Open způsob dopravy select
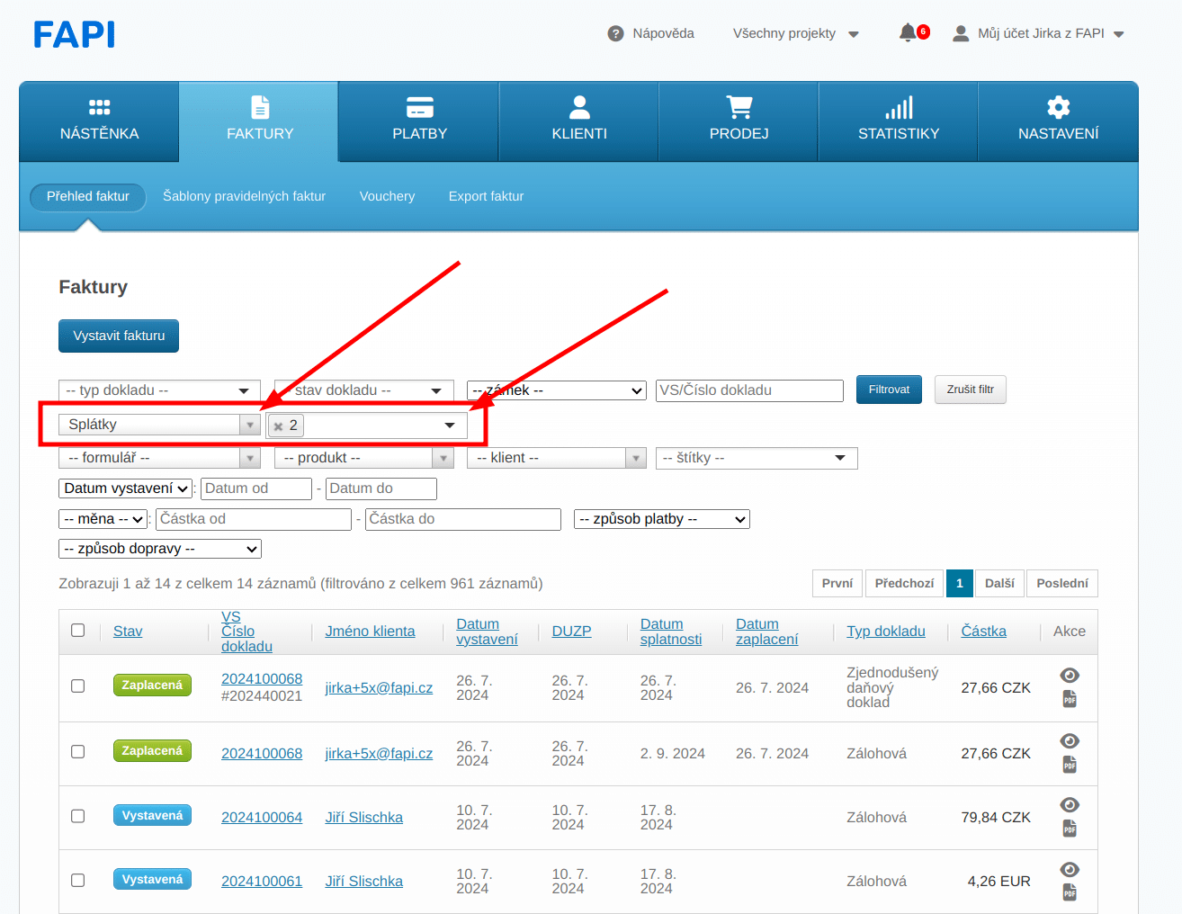The height and width of the screenshot is (914, 1182). (x=160, y=549)
